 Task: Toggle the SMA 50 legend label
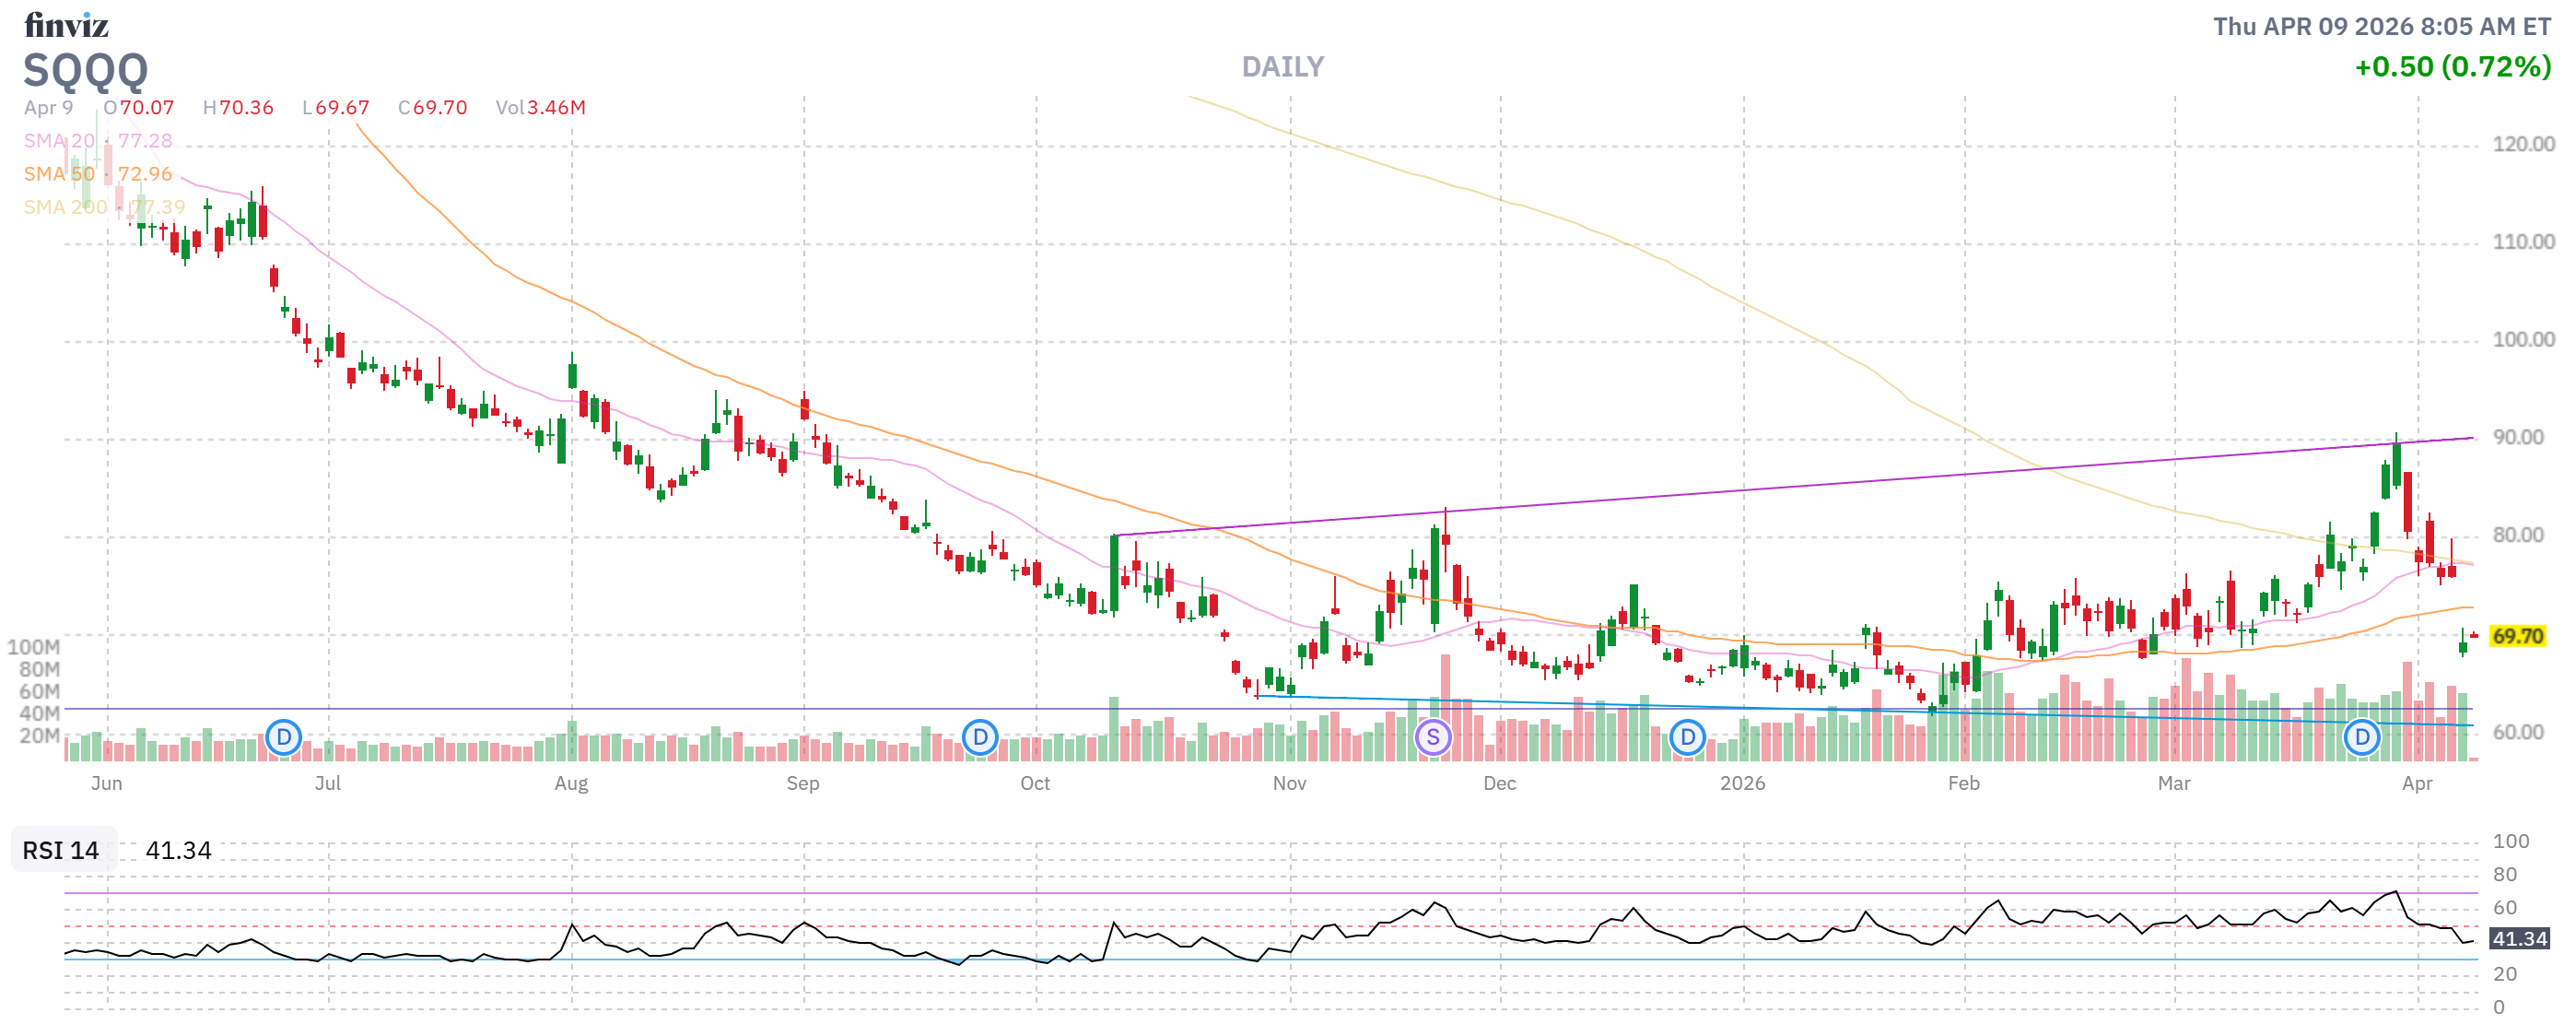tap(59, 174)
